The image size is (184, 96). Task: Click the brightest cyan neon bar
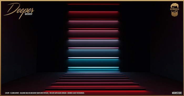[x=93, y=67]
